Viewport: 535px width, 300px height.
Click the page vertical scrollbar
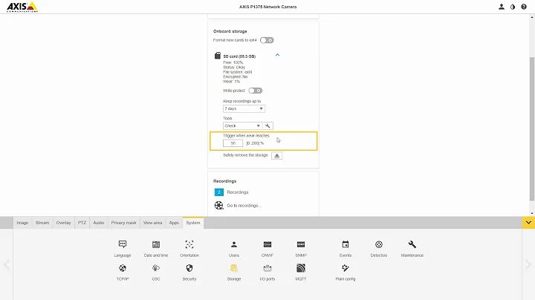click(532, 129)
